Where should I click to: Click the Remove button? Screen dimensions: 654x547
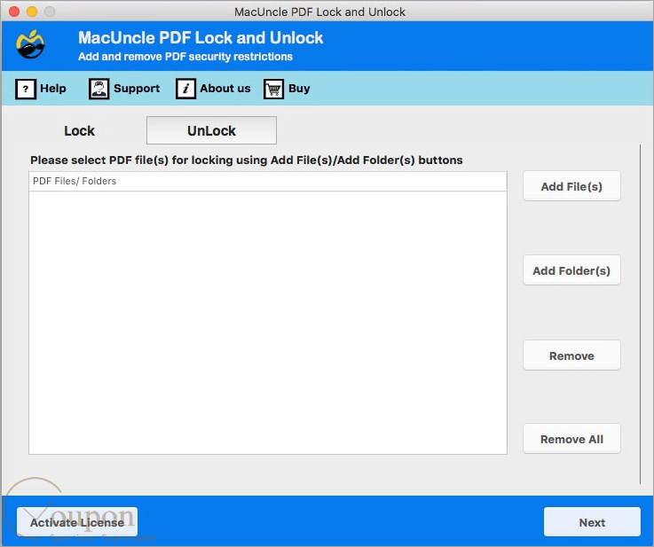(571, 356)
